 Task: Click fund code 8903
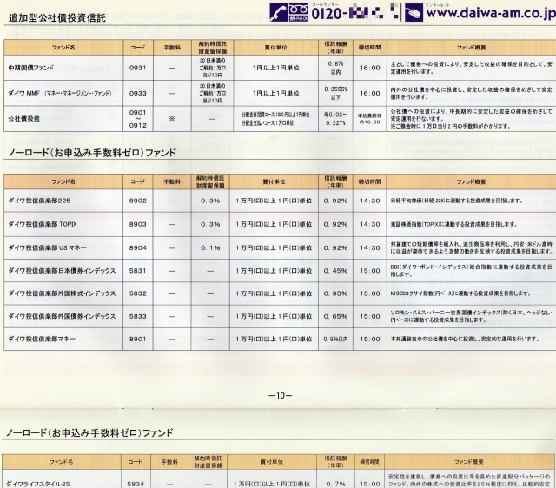pos(138,224)
